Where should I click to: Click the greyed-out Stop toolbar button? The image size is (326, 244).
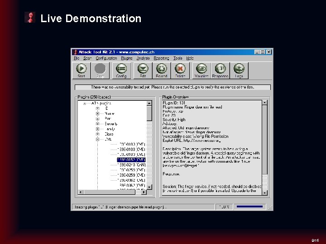click(x=100, y=70)
